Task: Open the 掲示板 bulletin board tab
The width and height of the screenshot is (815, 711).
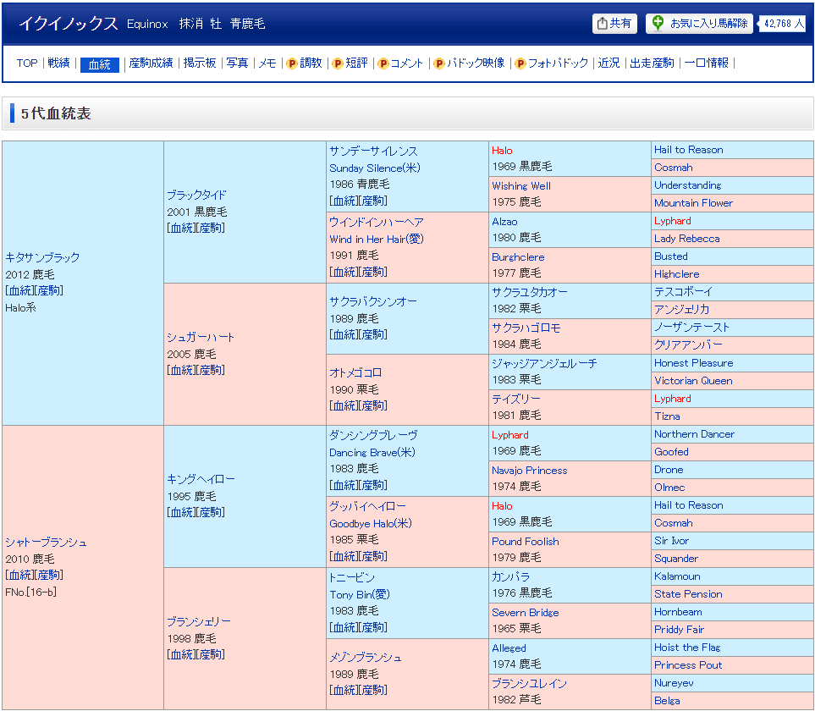Action: click(200, 63)
